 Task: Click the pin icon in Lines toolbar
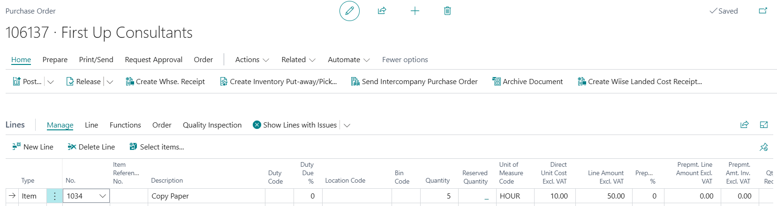[764, 147]
